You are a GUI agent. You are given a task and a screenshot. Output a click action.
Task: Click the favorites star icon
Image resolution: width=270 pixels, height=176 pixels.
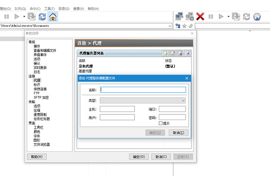pyautogui.click(x=184, y=26)
